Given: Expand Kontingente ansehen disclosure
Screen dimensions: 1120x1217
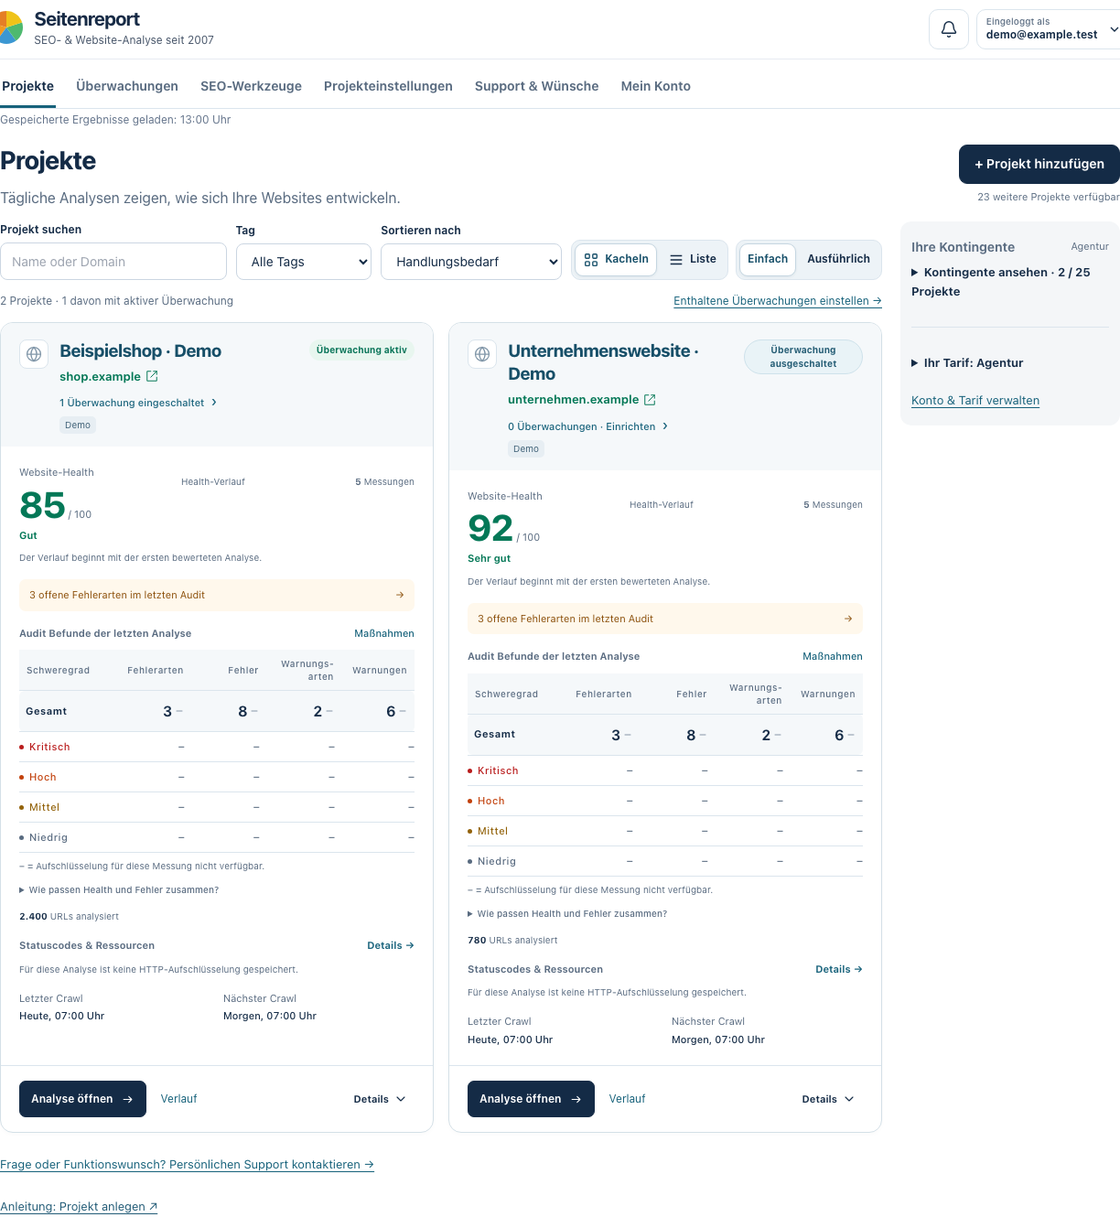Looking at the screenshot, I should pyautogui.click(x=1001, y=282).
